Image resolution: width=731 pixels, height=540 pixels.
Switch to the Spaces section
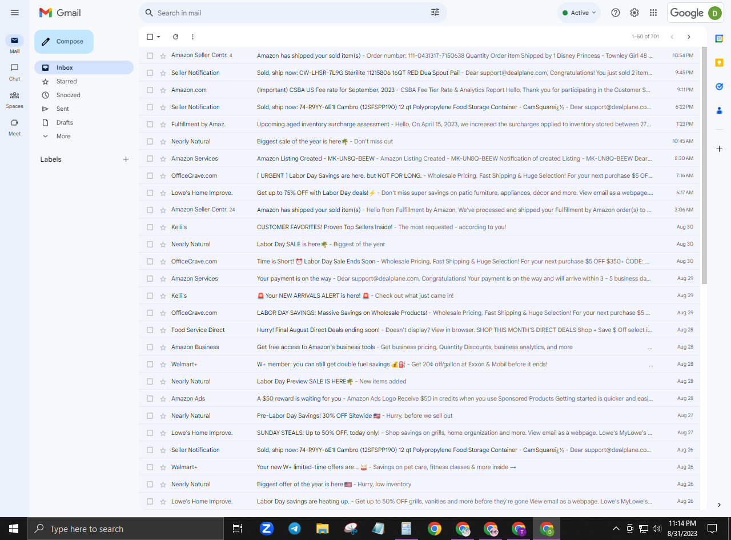pyautogui.click(x=15, y=99)
